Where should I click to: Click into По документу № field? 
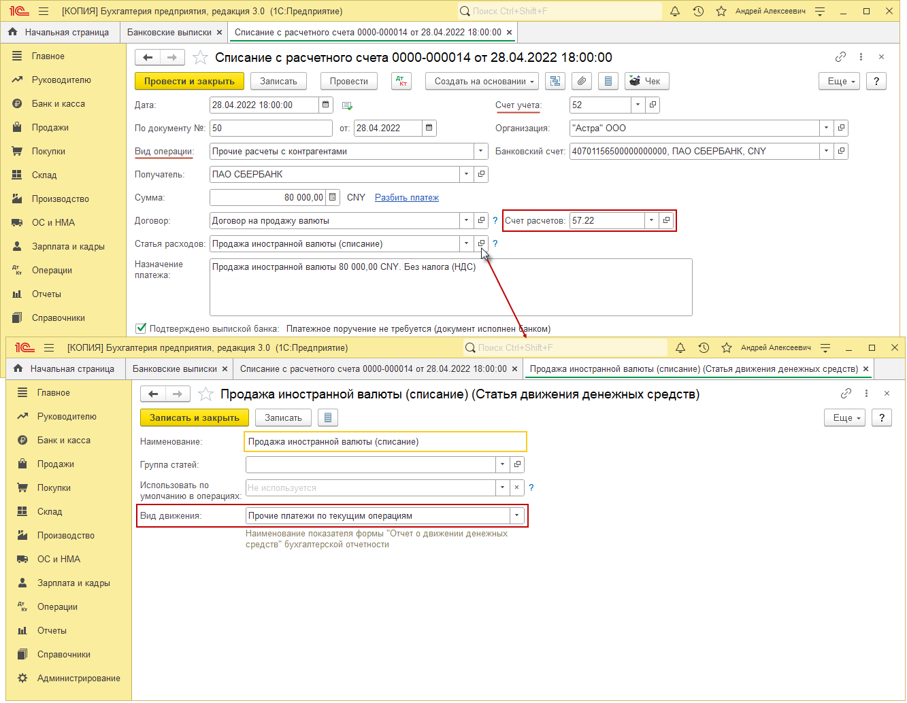click(x=271, y=128)
